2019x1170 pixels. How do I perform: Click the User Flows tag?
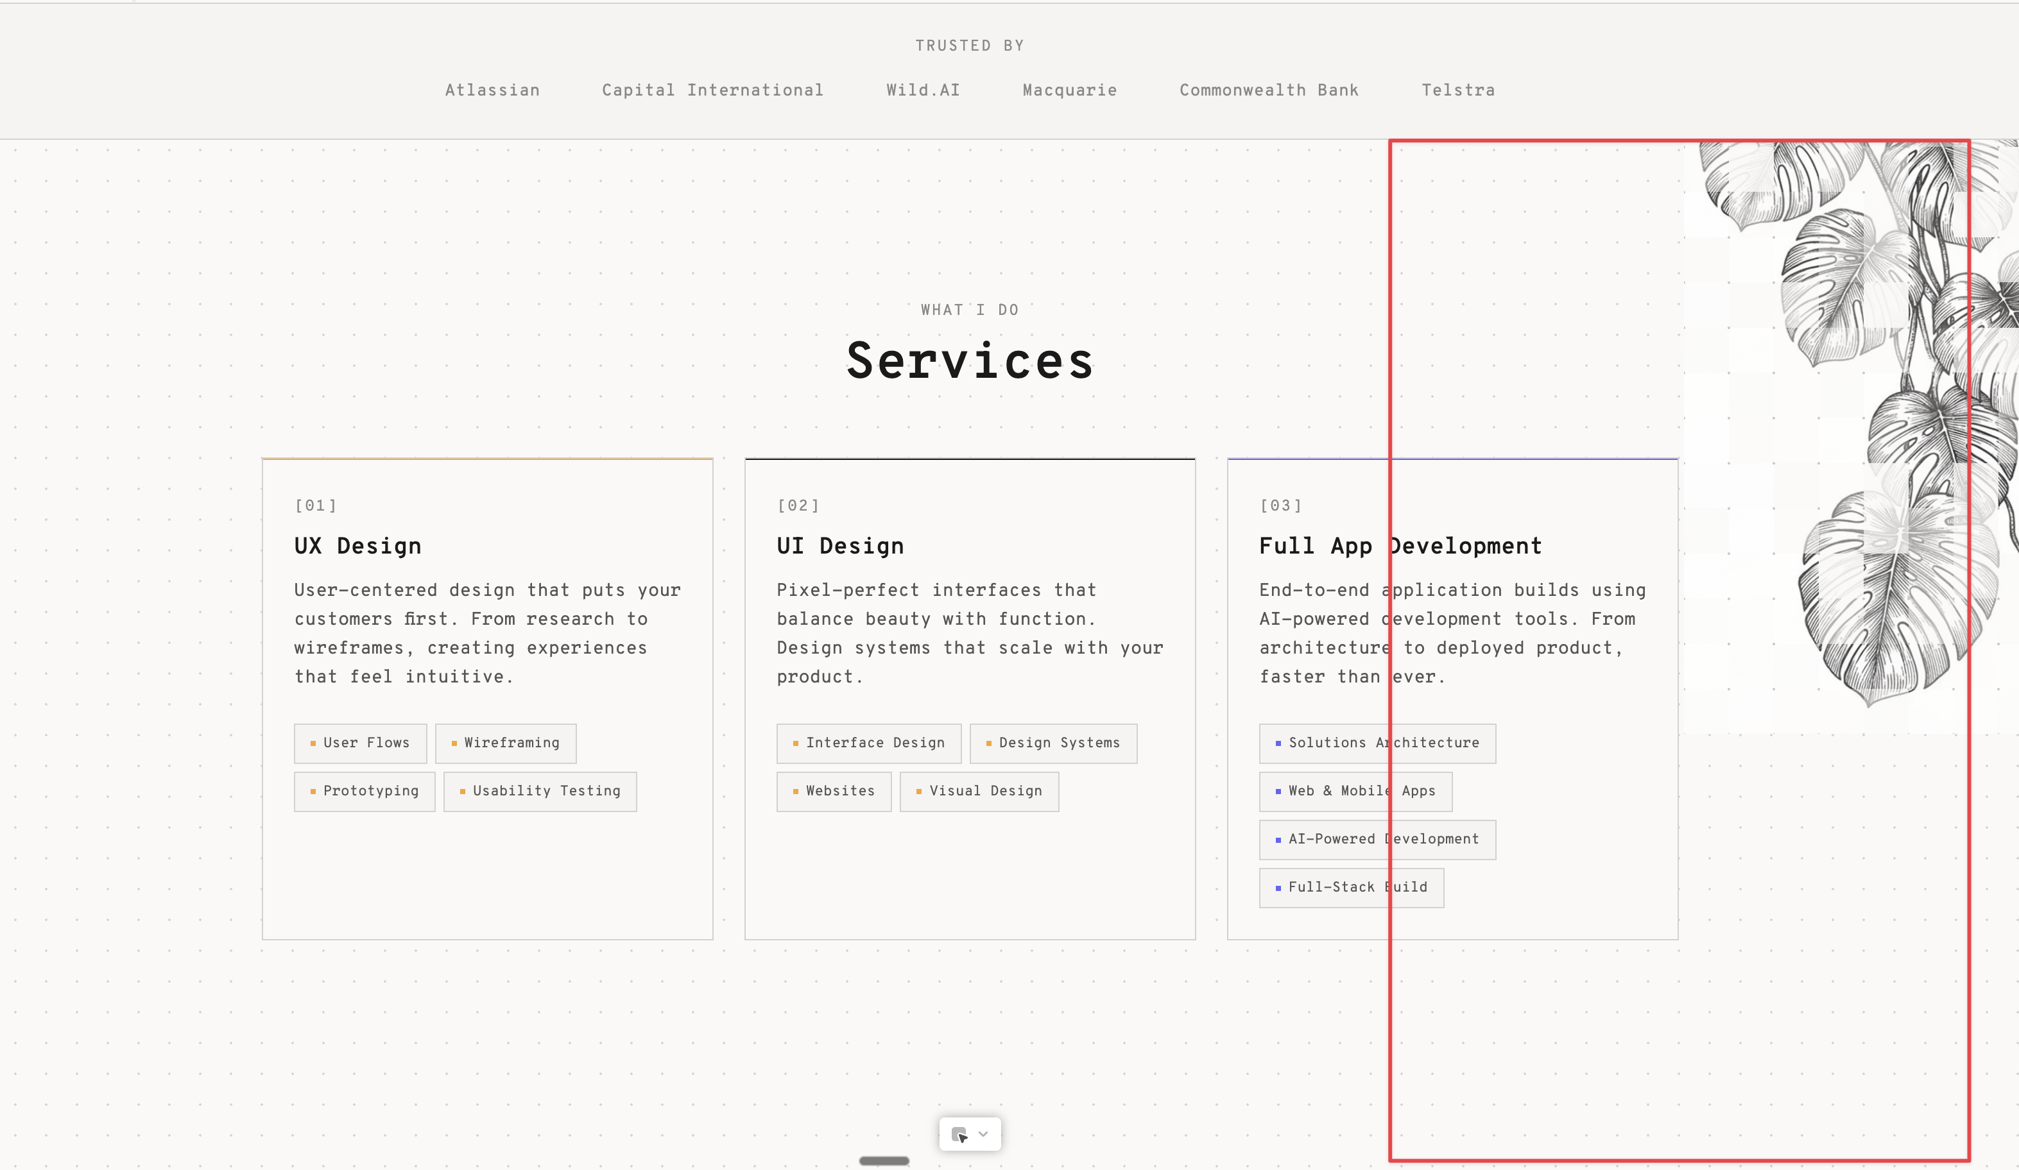pyautogui.click(x=360, y=743)
